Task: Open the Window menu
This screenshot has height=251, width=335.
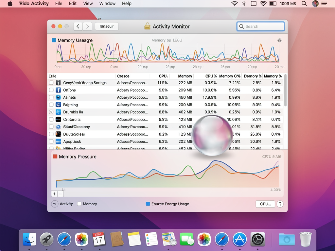Action: pyautogui.click(x=107, y=3)
